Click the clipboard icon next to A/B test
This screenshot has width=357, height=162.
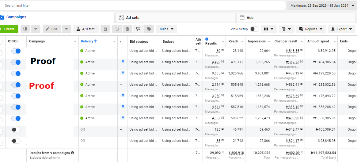[105, 29]
